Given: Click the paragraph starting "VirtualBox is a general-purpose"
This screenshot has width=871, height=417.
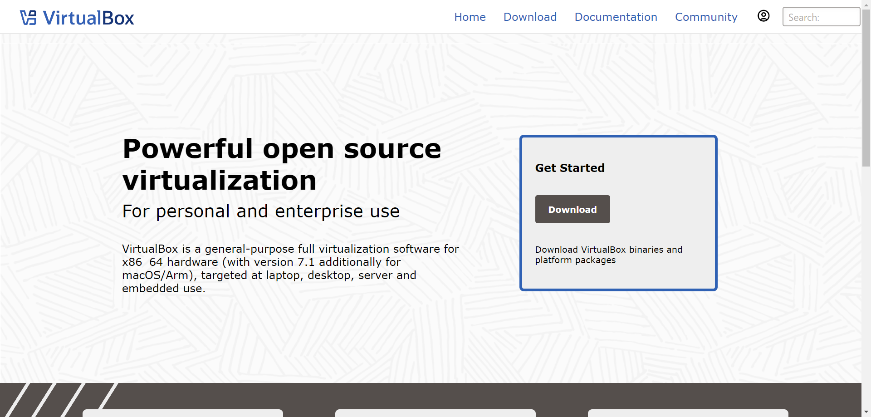Looking at the screenshot, I should [290, 269].
